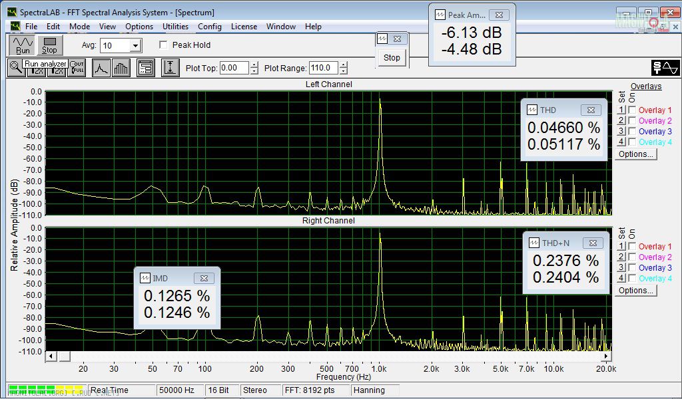Click the zoom Out Full icon
Screen dimensions: 682x399
click(x=77, y=68)
